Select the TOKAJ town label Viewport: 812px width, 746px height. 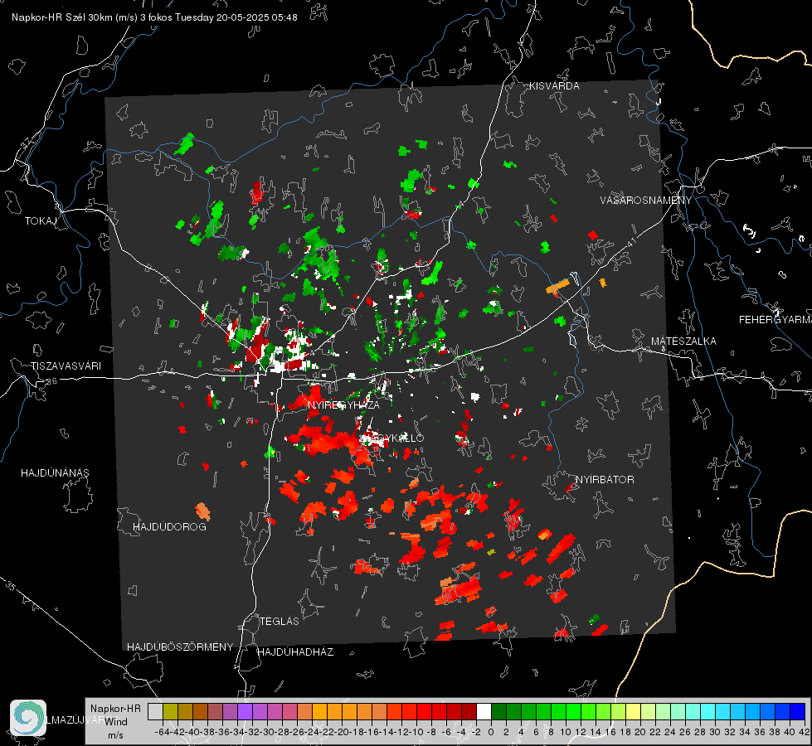coord(41,221)
